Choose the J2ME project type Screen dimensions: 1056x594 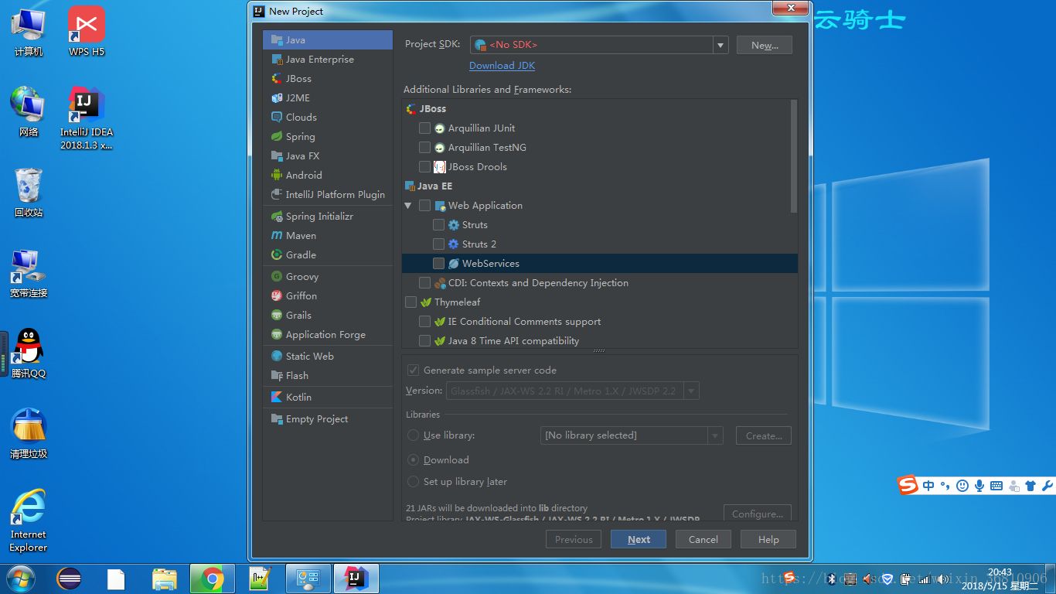[328, 98]
